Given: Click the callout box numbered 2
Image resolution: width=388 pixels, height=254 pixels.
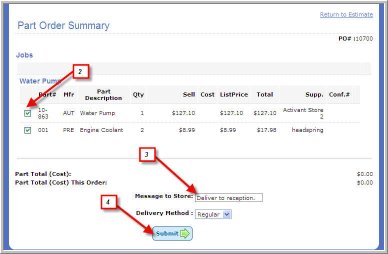Looking at the screenshot, I should point(80,72).
